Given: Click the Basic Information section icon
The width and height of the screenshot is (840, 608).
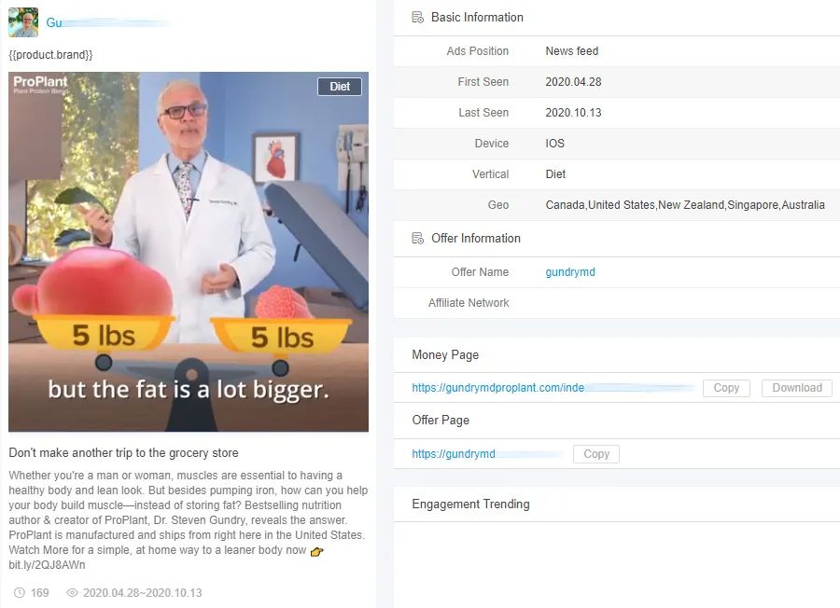Looking at the screenshot, I should click(x=417, y=17).
